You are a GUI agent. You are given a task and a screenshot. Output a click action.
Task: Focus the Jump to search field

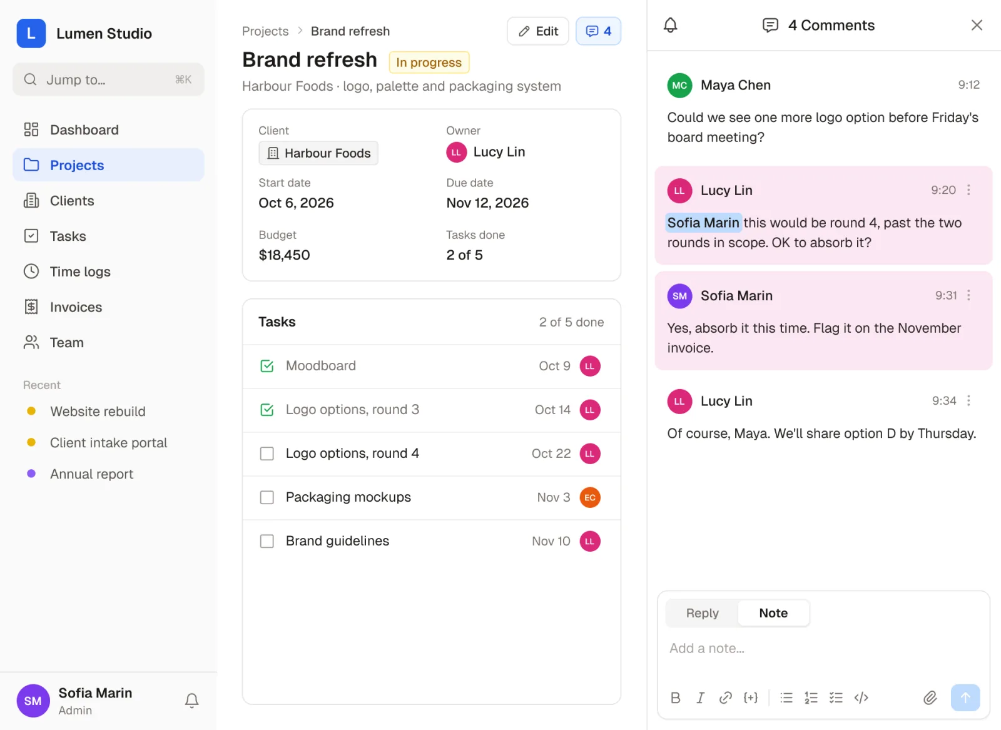(x=108, y=79)
